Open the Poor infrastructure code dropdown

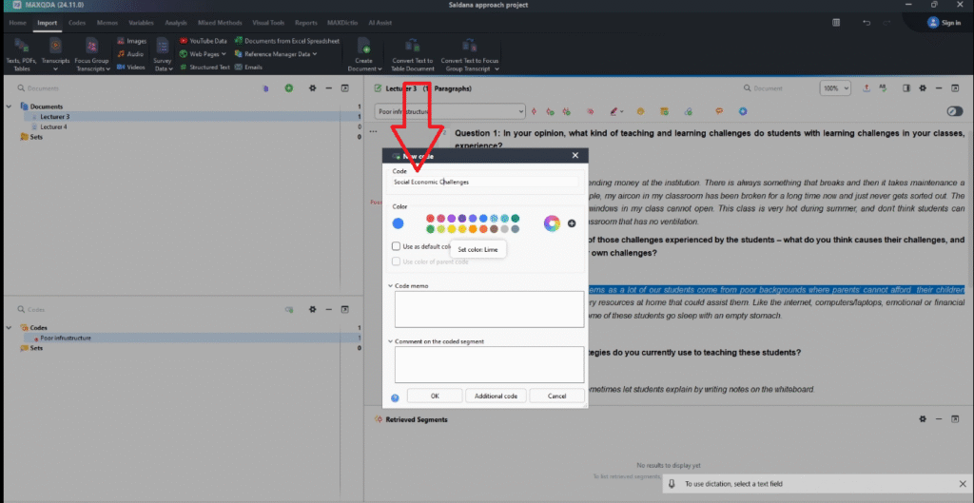pos(520,111)
